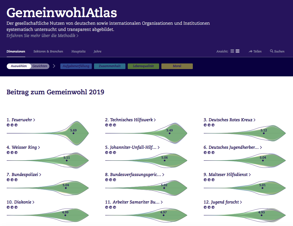Click second badge icon under Deutsches Rotes Kreuz
This screenshot has height=226, width=293.
[209, 125]
